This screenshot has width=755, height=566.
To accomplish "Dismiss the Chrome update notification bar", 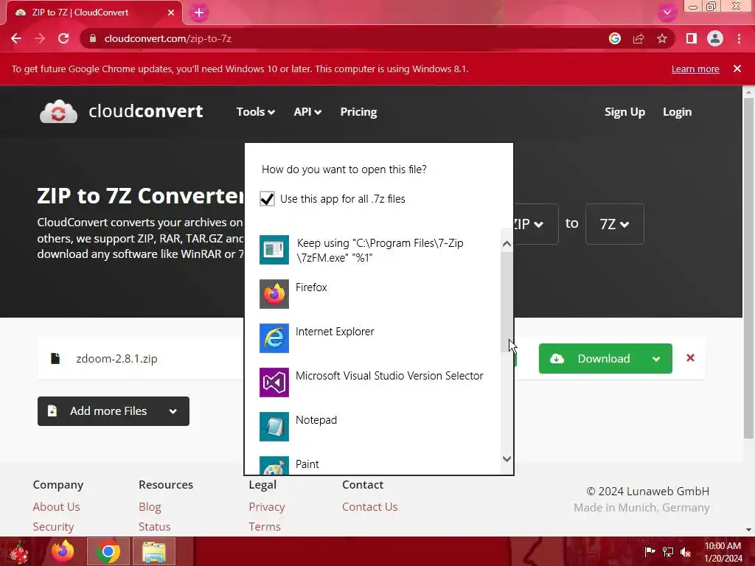I will pos(737,69).
